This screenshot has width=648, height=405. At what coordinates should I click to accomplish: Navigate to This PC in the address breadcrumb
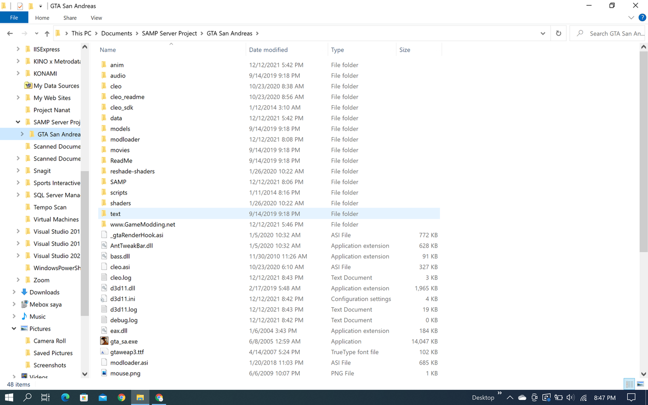(82, 33)
